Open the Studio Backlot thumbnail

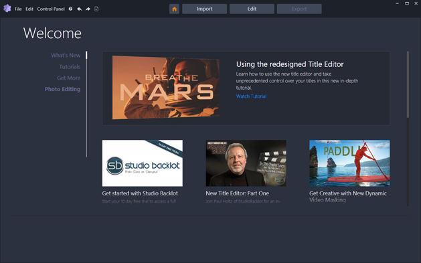click(143, 163)
